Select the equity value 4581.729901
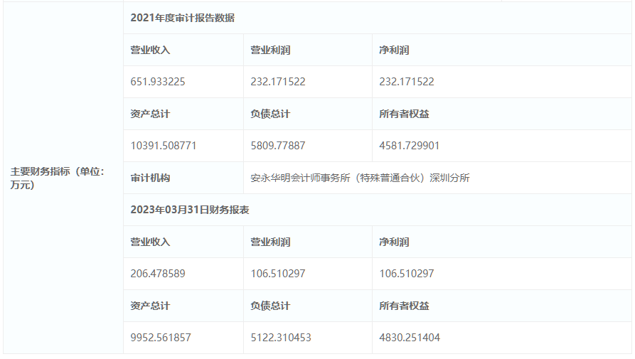This screenshot has width=635, height=359. pyautogui.click(x=410, y=146)
